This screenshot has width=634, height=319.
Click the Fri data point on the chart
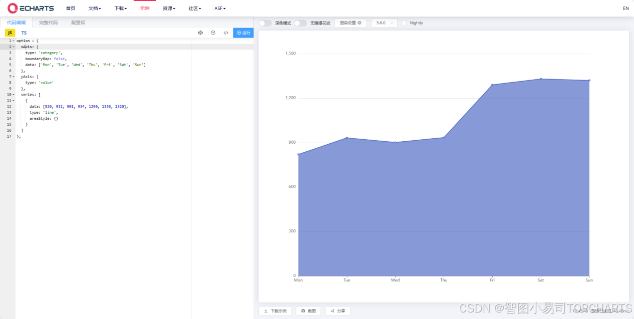492,85
